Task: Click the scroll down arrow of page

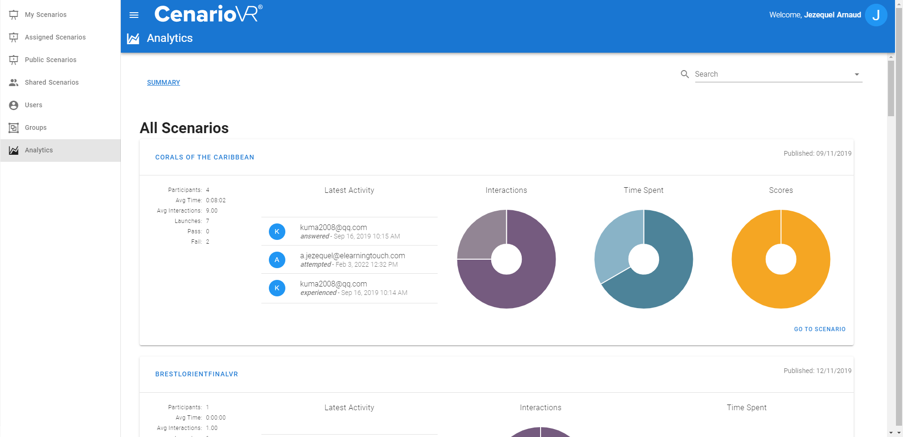Action: click(x=899, y=433)
